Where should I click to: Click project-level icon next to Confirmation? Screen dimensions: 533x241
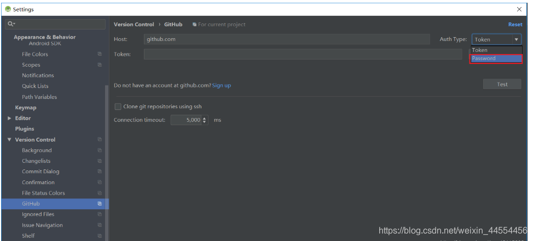click(x=100, y=183)
